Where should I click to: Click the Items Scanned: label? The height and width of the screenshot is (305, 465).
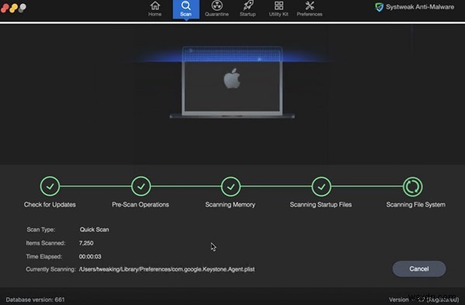click(45, 243)
